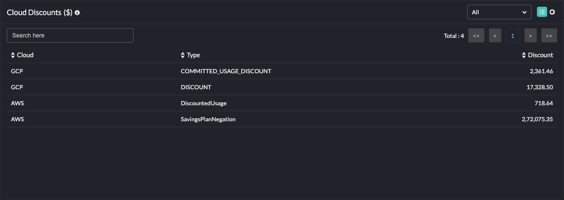Click the Cloud Discounts ($) title
Image resolution: width=564 pixels, height=200 pixels.
pyautogui.click(x=40, y=13)
